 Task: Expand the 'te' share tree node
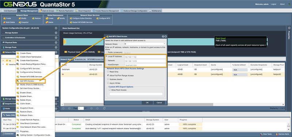click(x=3, y=60)
